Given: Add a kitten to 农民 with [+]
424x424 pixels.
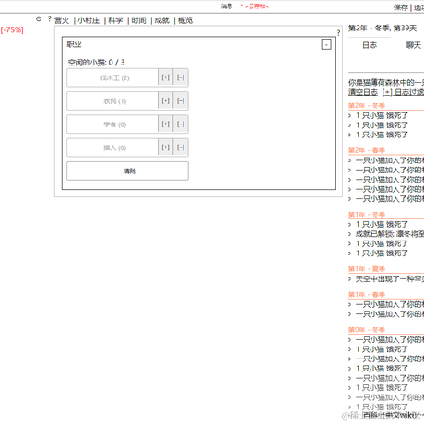Looking at the screenshot, I should [166, 101].
